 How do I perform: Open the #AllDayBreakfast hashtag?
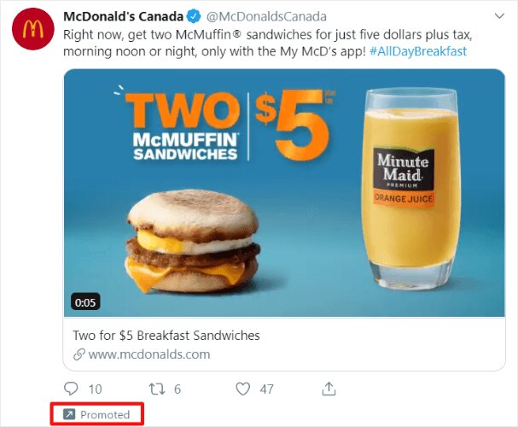pos(417,52)
